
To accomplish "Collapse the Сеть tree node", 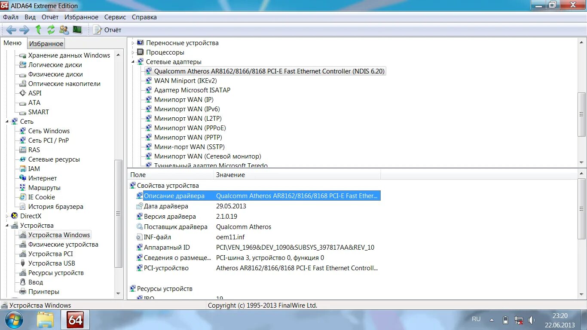I will pos(7,122).
